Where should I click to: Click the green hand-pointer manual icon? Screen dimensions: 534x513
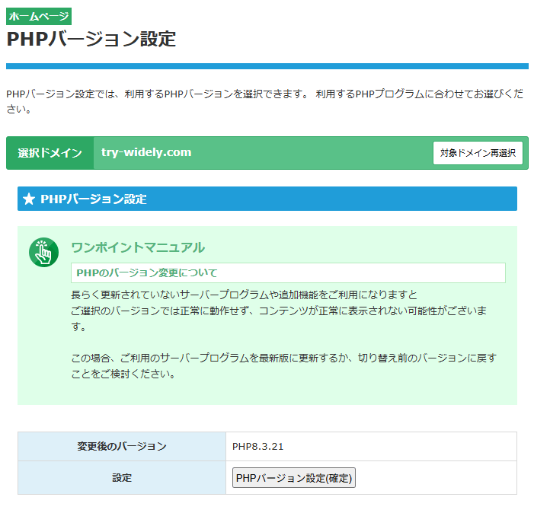tap(43, 253)
